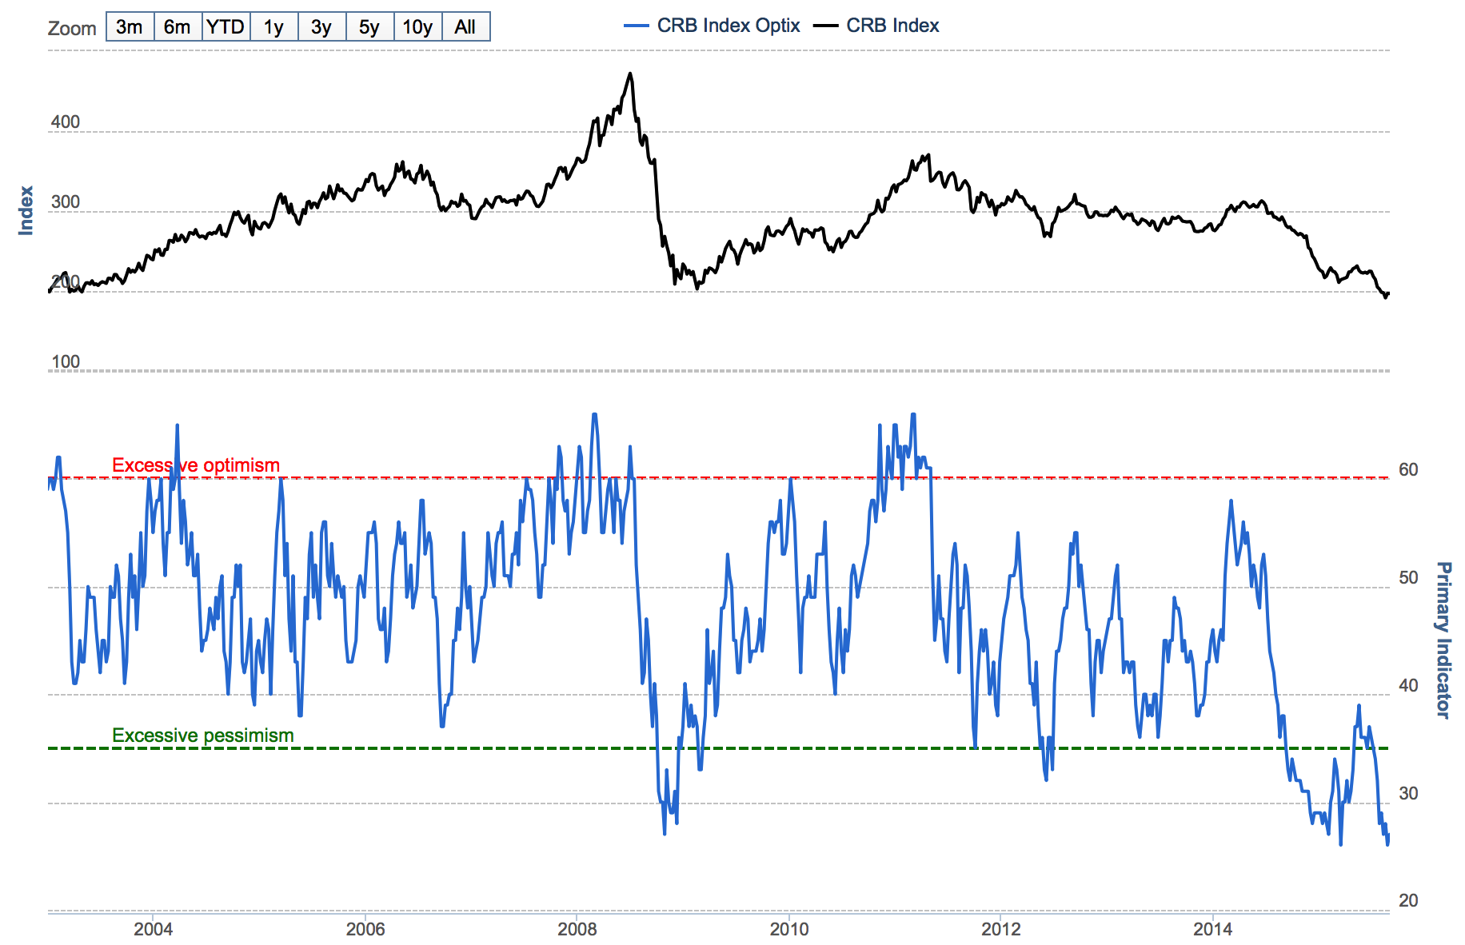The image size is (1465, 945).
Task: Click the 2008 x-axis year label
Action: 577,929
